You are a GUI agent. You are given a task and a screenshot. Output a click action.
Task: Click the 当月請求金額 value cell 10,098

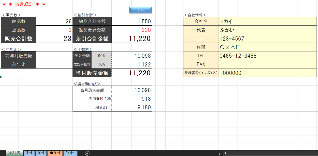(x=131, y=90)
